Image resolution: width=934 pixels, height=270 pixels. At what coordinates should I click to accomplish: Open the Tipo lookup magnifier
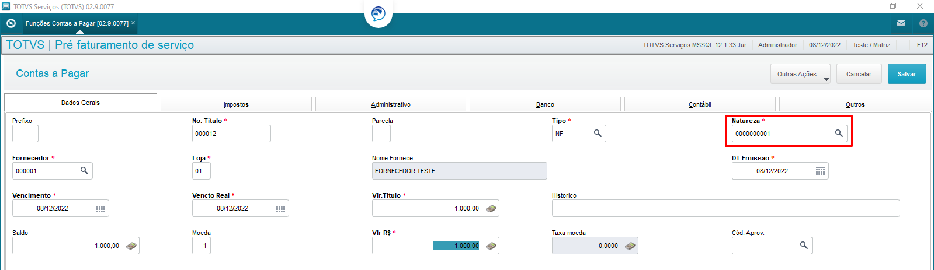coord(598,134)
